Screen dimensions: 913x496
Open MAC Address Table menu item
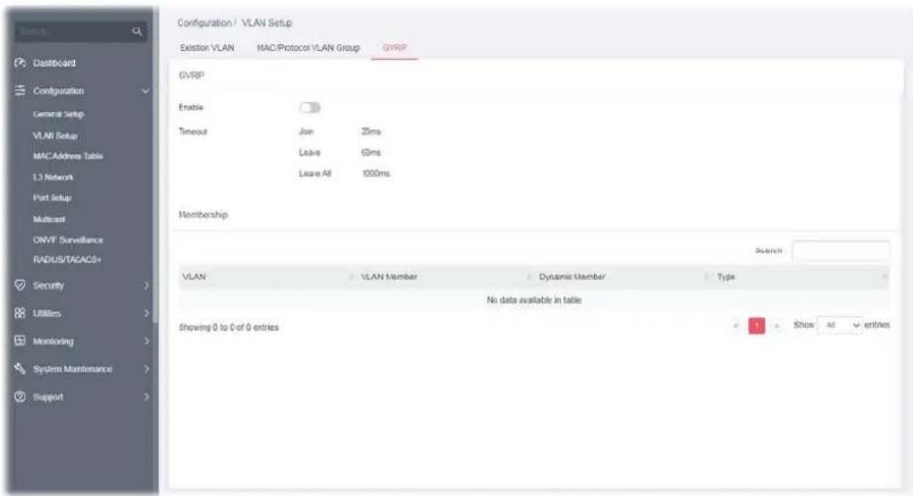click(x=68, y=155)
